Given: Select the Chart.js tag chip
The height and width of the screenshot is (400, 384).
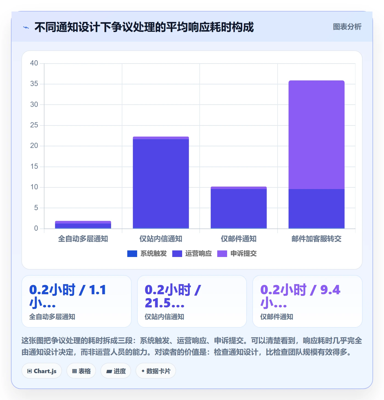Looking at the screenshot, I should [42, 371].
